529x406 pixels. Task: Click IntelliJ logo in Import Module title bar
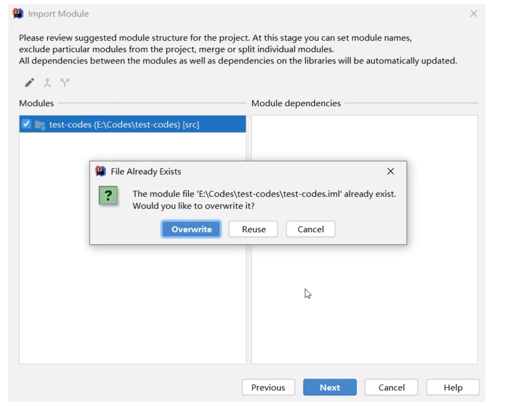(x=18, y=14)
